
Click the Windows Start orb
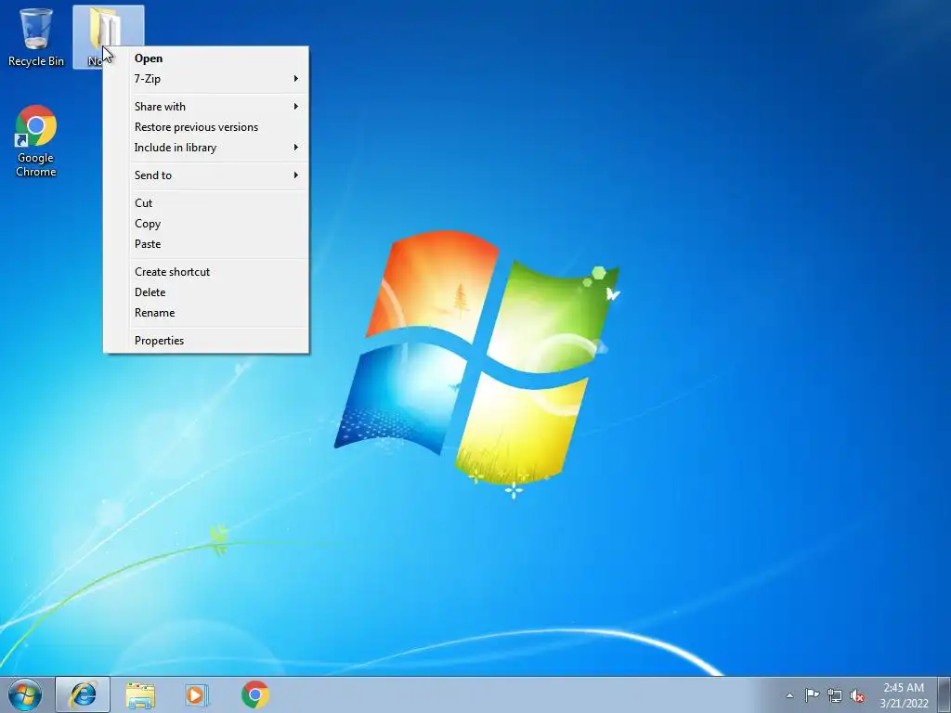(x=25, y=694)
